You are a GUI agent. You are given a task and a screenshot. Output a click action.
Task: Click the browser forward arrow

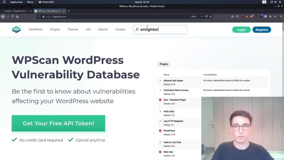8,16
